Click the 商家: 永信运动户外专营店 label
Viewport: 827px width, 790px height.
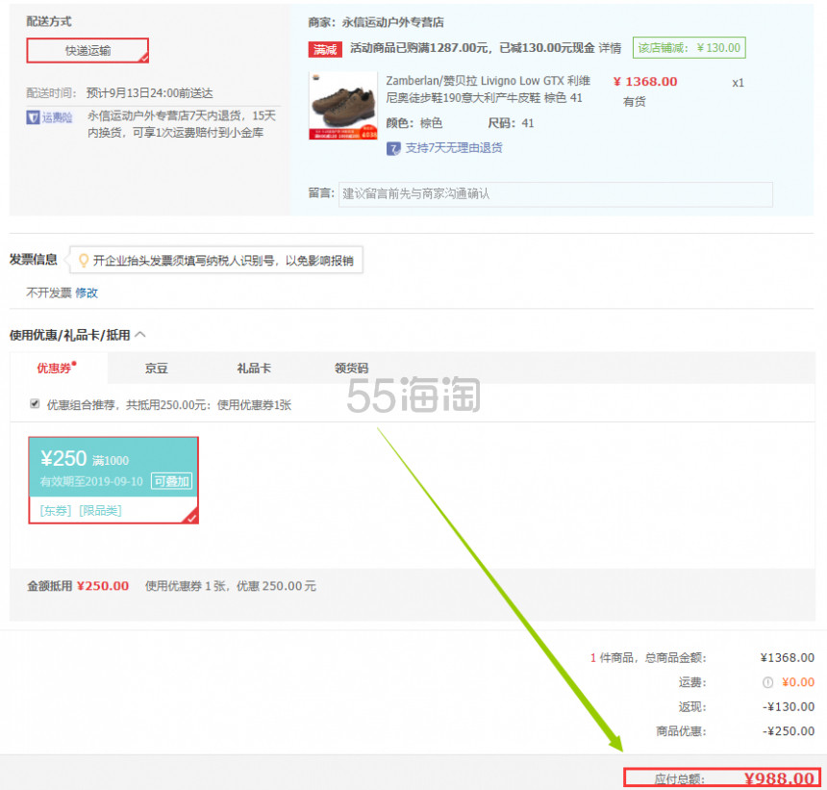pyautogui.click(x=376, y=22)
